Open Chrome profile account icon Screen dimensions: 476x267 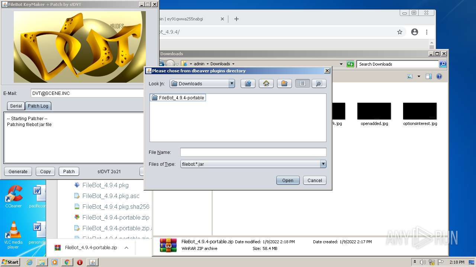tap(415, 32)
